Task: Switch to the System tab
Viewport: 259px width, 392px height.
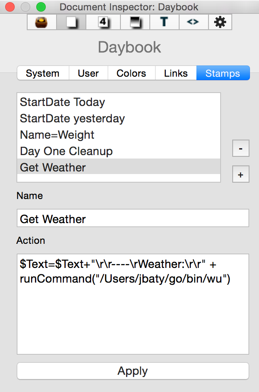Action: [43, 73]
